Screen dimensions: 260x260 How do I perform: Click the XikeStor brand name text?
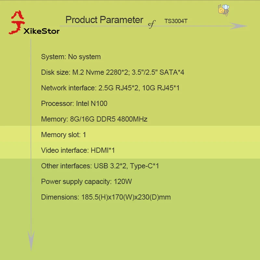pos(42,31)
